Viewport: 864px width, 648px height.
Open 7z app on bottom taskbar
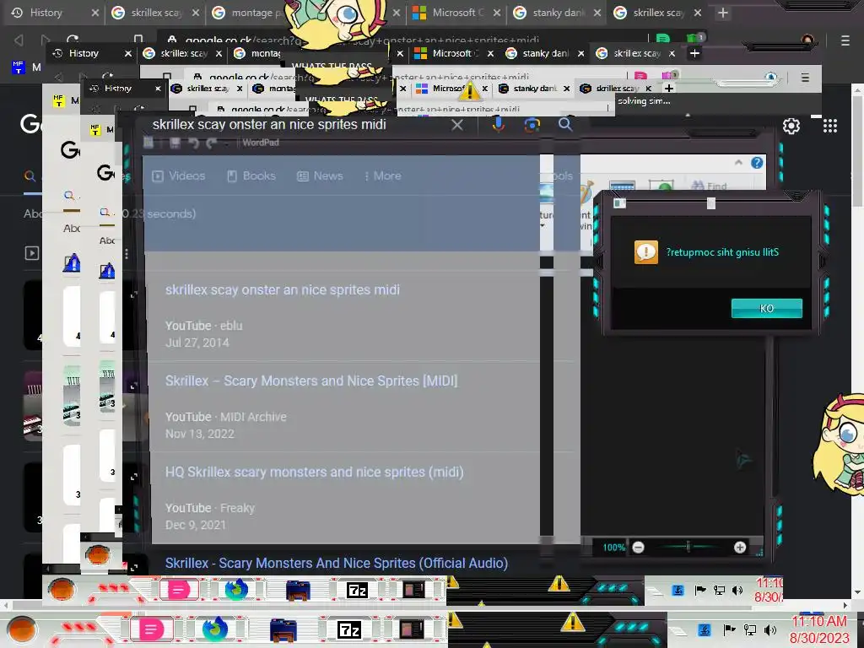pyautogui.click(x=348, y=629)
